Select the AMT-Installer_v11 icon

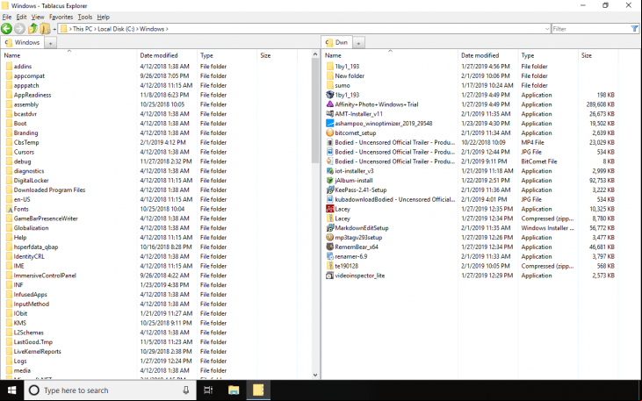pos(329,114)
